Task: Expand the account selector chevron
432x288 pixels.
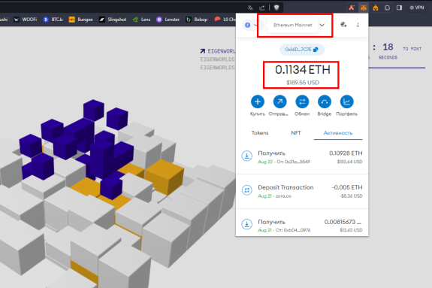Action: pos(255,25)
